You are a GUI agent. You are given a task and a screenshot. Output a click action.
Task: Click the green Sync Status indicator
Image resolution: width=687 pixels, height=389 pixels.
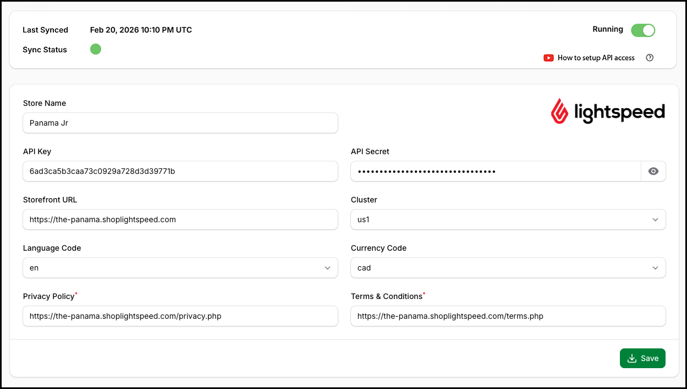[x=96, y=49]
